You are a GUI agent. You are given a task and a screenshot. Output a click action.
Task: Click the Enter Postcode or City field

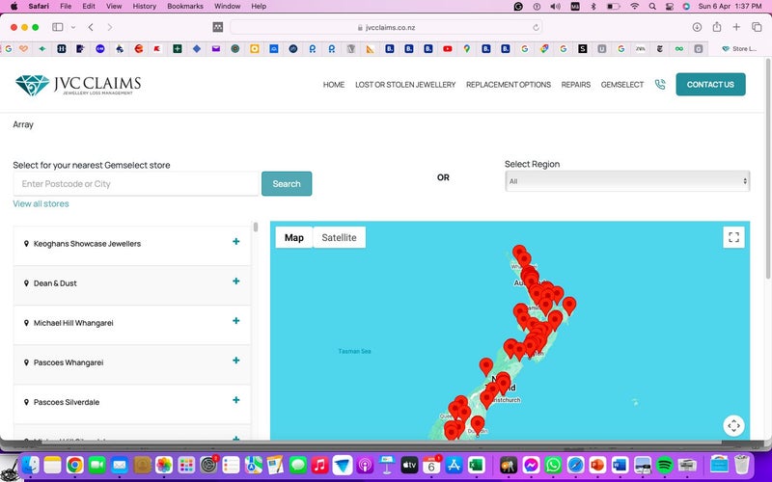pyautogui.click(x=136, y=184)
